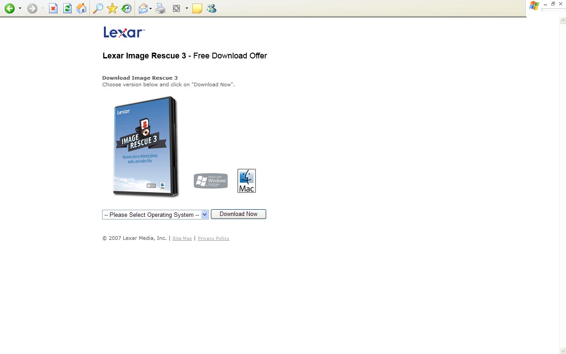Click the Lexar logo
Viewport: 566px width, 354px height.
124,32
